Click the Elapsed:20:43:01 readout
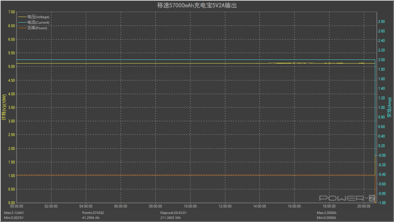The height and width of the screenshot is (222, 394). tap(173, 213)
